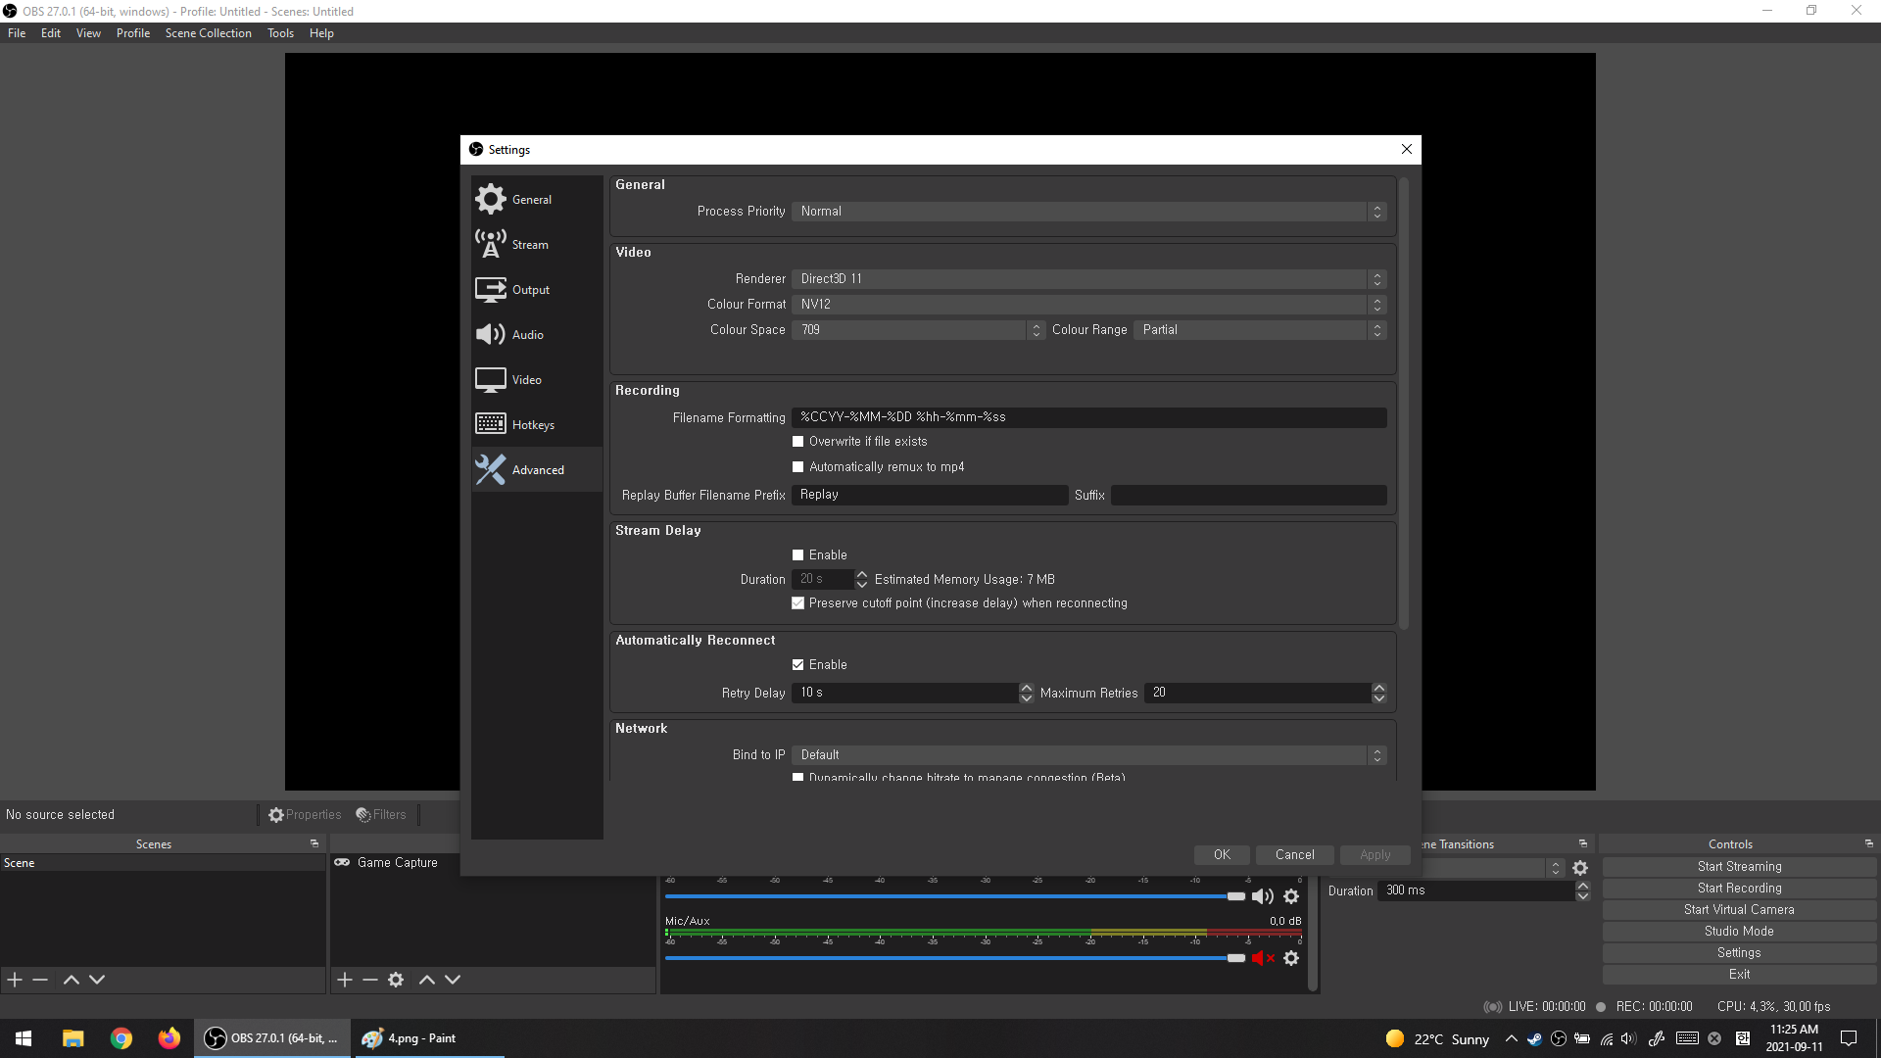The width and height of the screenshot is (1881, 1058).
Task: Click OK in the Settings dialog
Action: tap(1222, 855)
